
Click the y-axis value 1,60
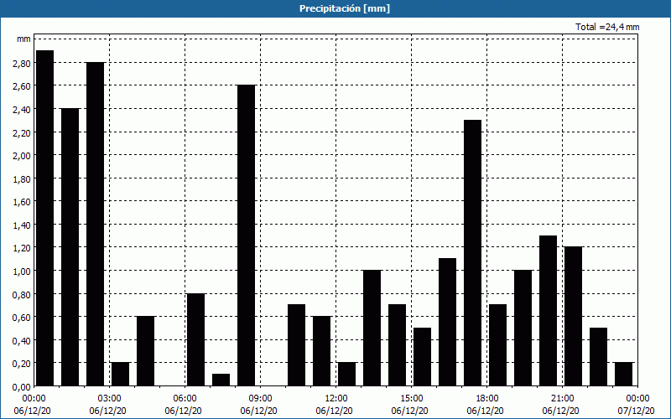tap(22, 202)
